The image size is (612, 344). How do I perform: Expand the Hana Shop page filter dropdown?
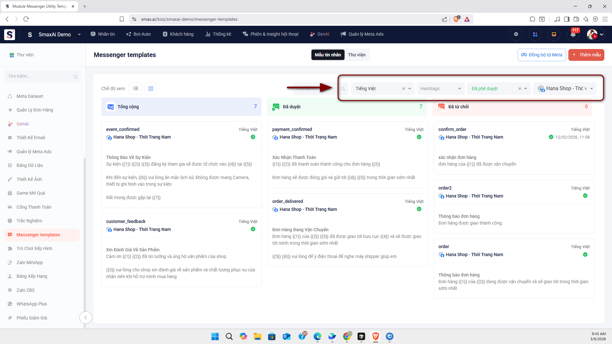(x=592, y=89)
